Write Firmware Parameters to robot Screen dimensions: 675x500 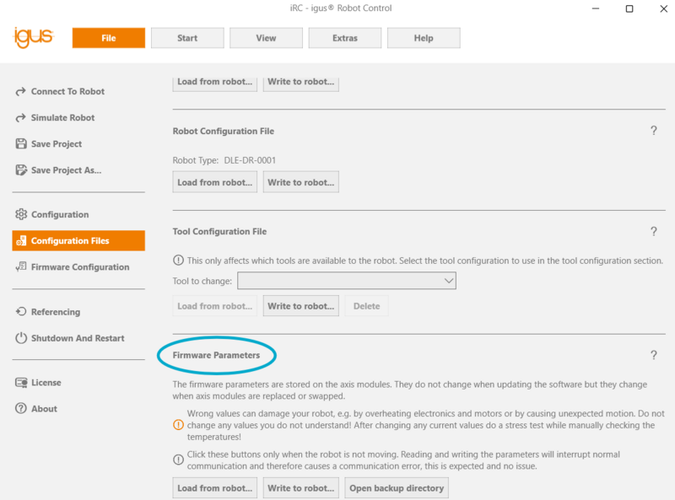point(301,488)
